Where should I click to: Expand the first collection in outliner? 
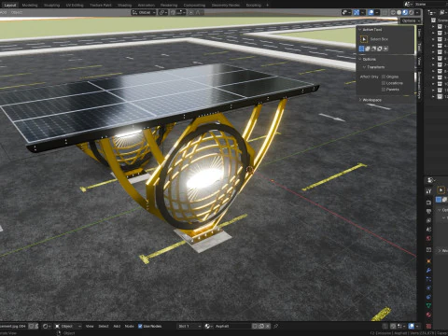pos(433,27)
